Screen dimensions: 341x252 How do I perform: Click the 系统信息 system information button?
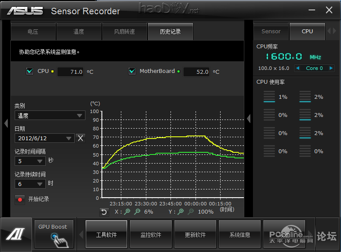(240, 235)
